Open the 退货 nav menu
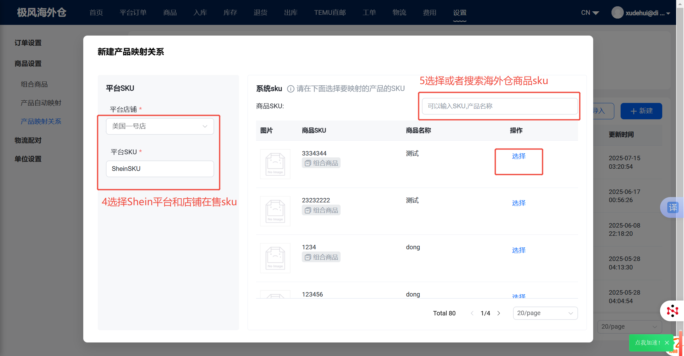The width and height of the screenshot is (684, 356). pos(260,13)
